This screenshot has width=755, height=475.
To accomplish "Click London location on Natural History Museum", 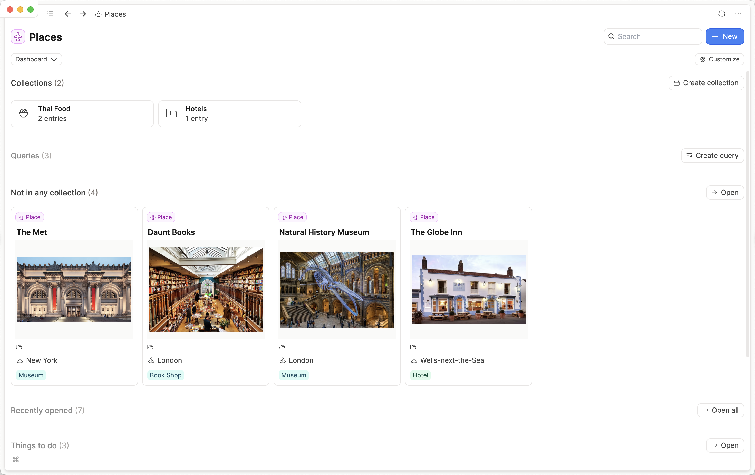I will coord(301,360).
